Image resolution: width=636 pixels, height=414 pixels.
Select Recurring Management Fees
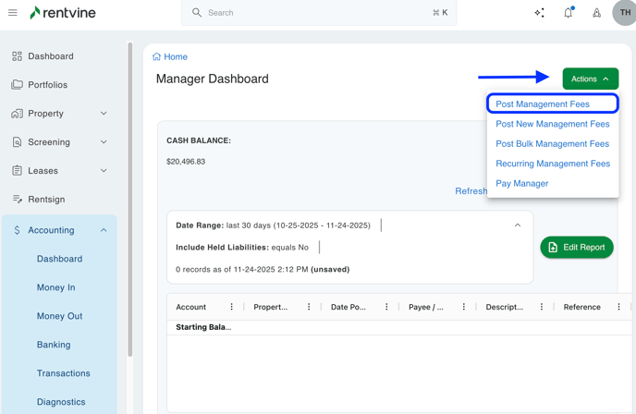553,164
